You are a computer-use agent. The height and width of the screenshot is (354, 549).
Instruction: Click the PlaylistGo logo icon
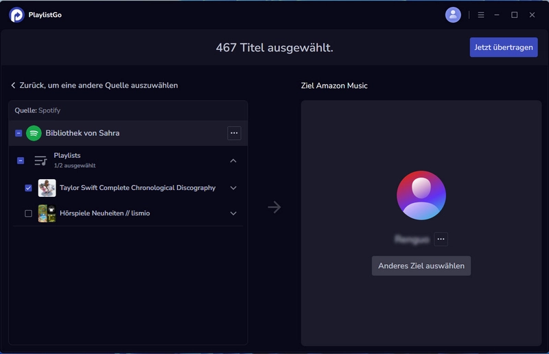click(x=16, y=14)
